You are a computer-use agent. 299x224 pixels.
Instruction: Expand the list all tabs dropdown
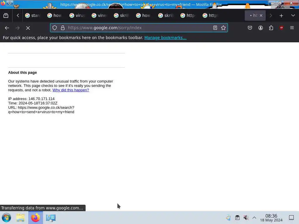tap(293, 15)
